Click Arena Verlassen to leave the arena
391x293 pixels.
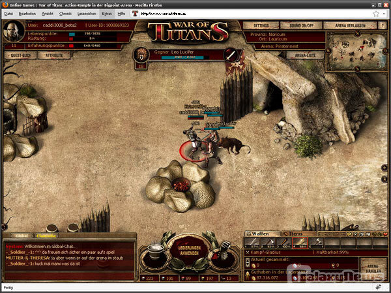350,25
